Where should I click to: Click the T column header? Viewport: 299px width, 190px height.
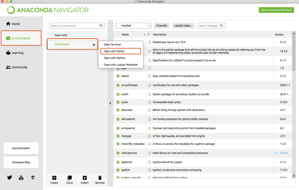coord(149,34)
